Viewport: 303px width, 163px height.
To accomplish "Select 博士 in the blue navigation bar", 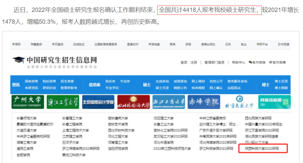I will (266, 85).
